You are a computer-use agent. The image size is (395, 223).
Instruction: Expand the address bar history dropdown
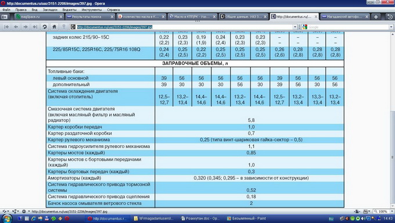[x=295, y=27]
